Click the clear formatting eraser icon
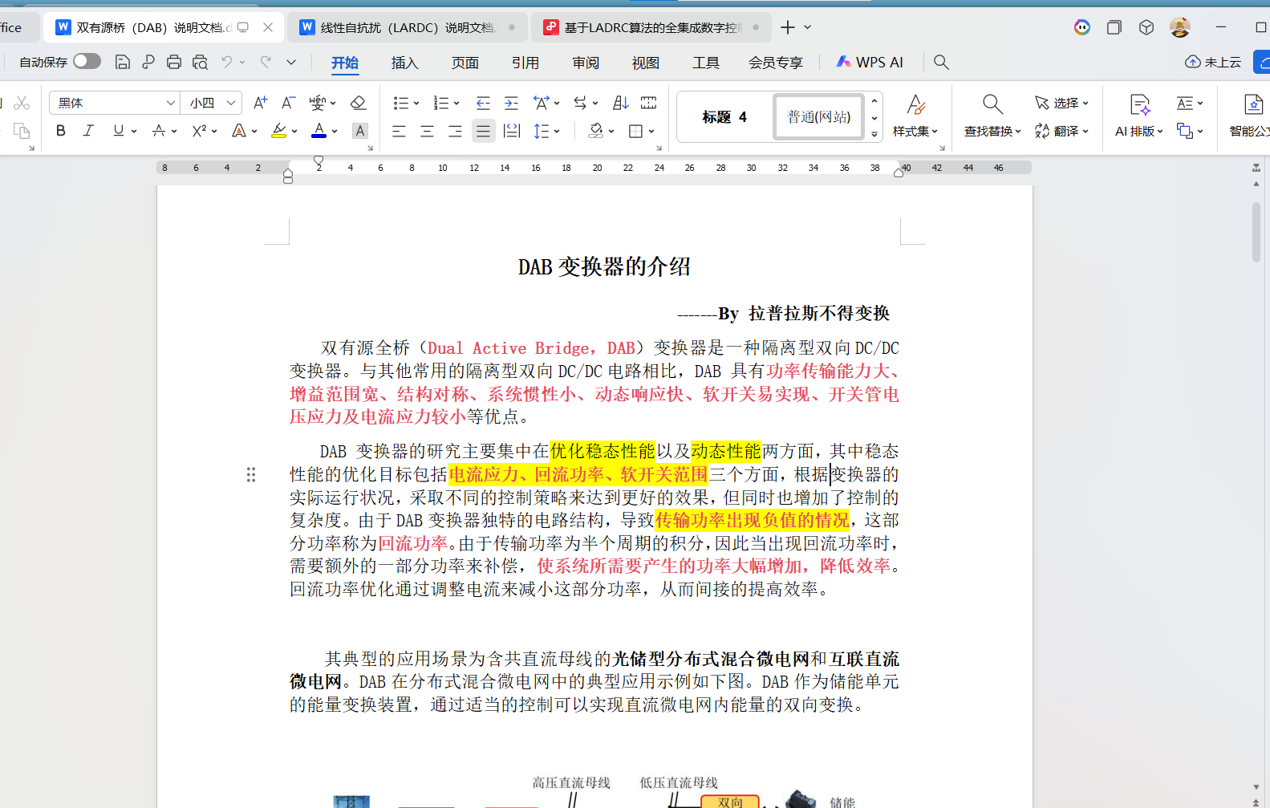This screenshot has width=1270, height=808. (x=359, y=103)
